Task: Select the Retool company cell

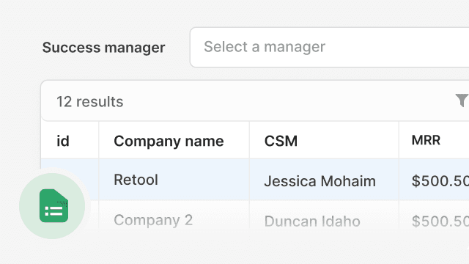Action: pos(174,180)
